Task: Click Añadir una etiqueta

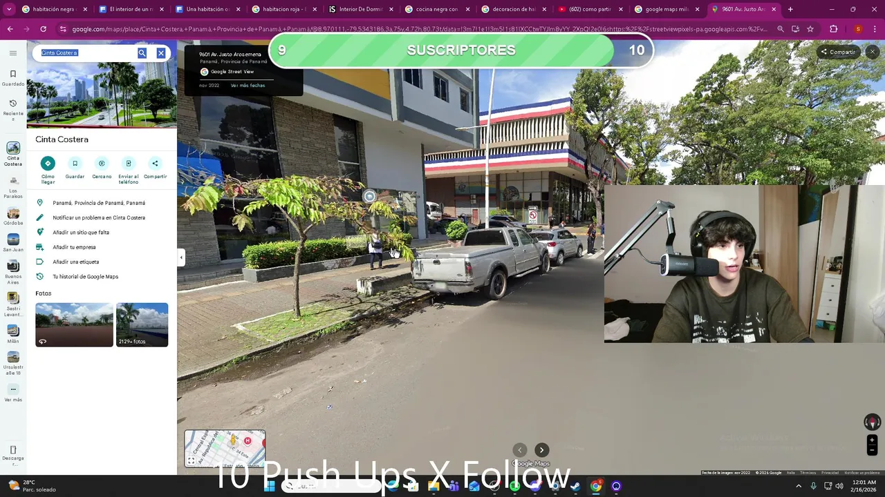Action: (102, 262)
